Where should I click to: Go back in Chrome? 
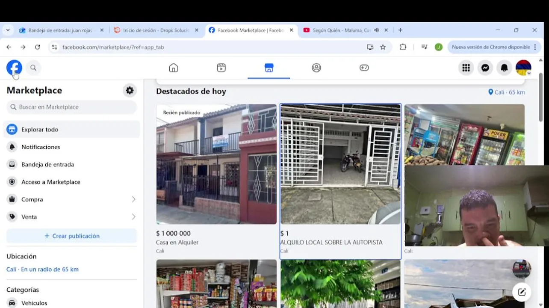coord(9,47)
